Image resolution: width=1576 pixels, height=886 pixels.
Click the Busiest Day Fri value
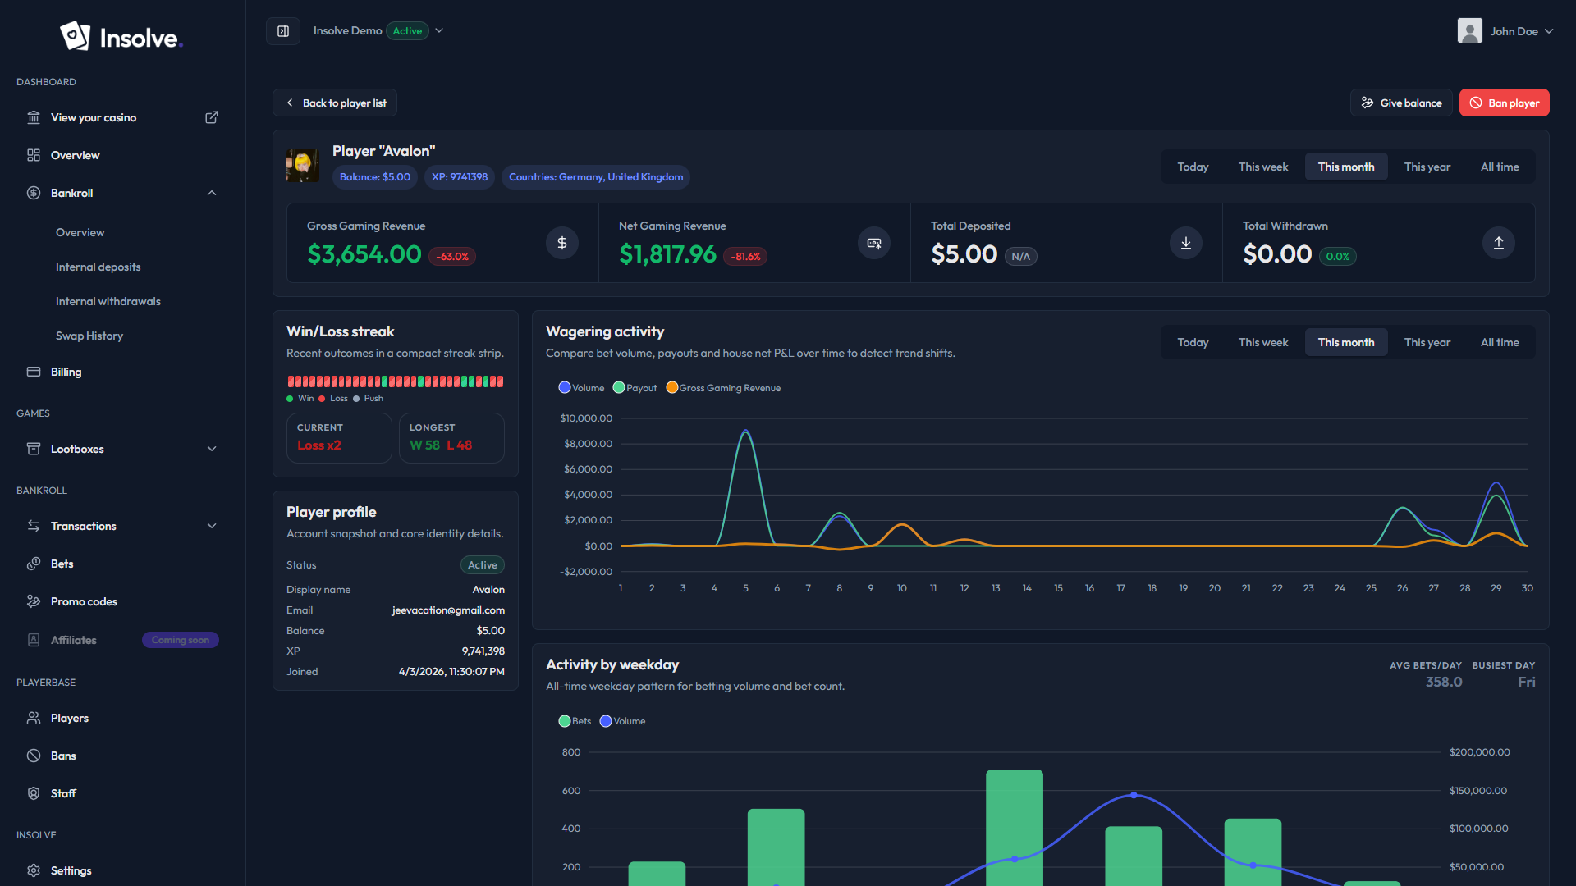pos(1526,682)
